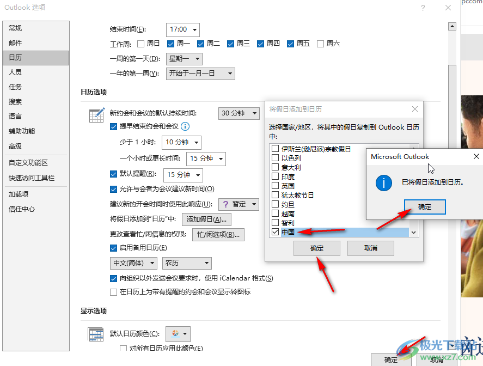Toggle the 默认提醒 checkbox
This screenshot has height=366, width=483.
113,174
